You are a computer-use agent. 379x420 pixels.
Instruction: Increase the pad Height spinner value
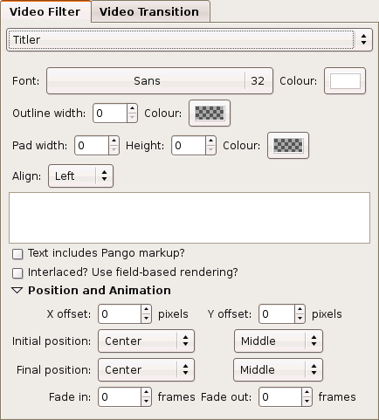[210, 141]
